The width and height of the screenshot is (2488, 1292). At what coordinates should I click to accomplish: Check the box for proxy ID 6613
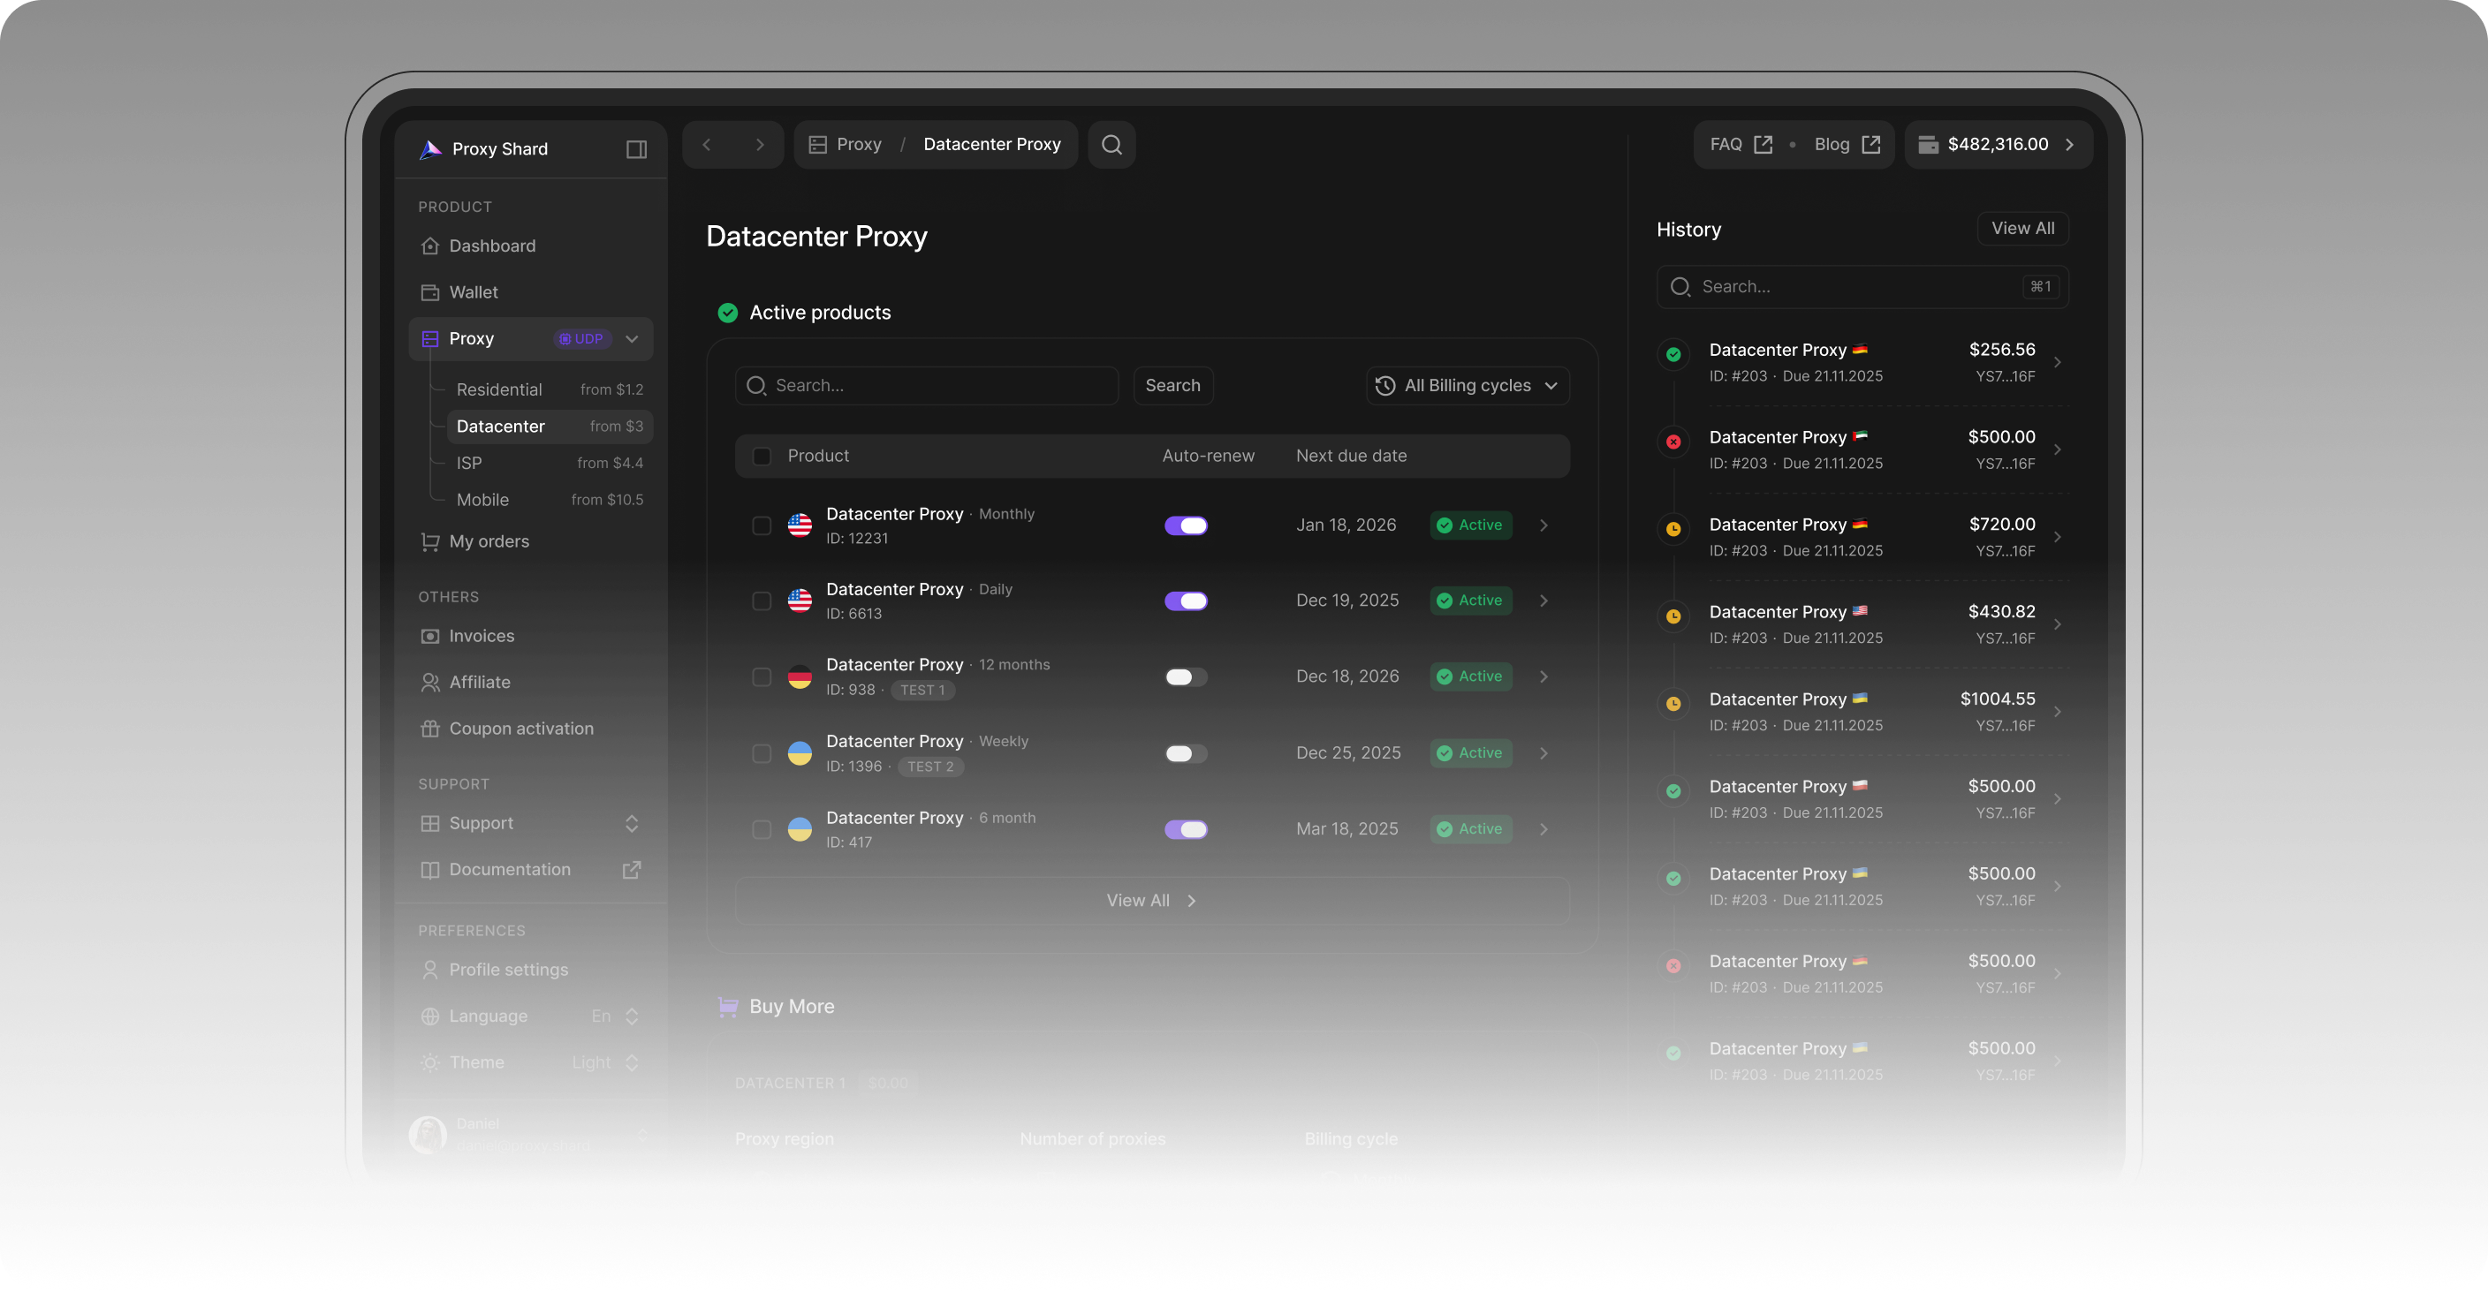761,601
